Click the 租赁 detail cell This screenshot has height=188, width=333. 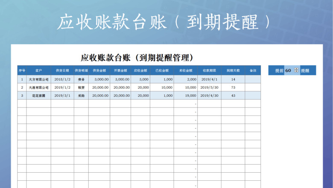click(82, 87)
